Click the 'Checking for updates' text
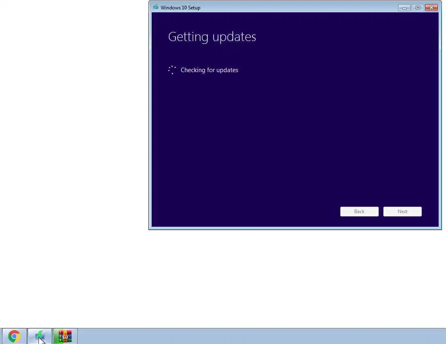The width and height of the screenshot is (446, 344). (209, 70)
